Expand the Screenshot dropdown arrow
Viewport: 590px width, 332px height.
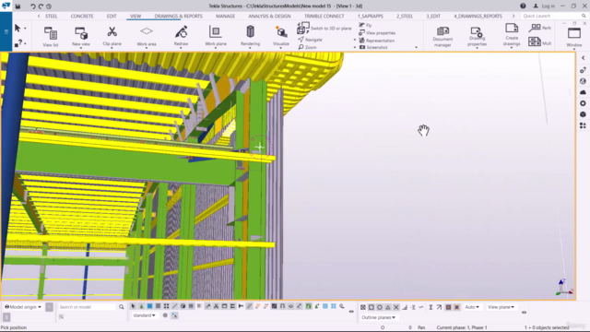[416, 47]
